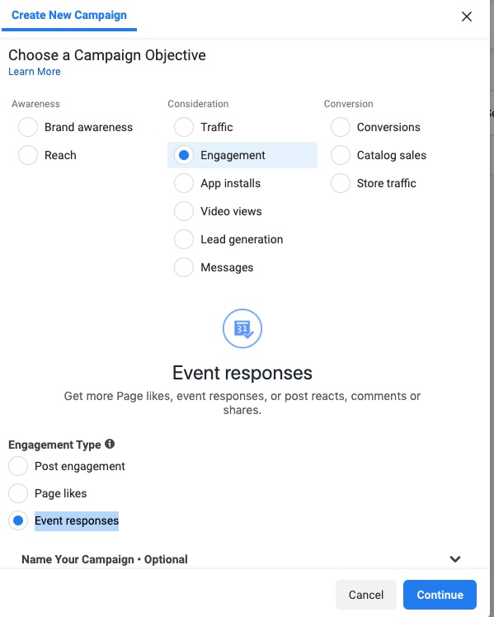Select Lead generation objective
This screenshot has height=617, width=494.
click(x=184, y=239)
